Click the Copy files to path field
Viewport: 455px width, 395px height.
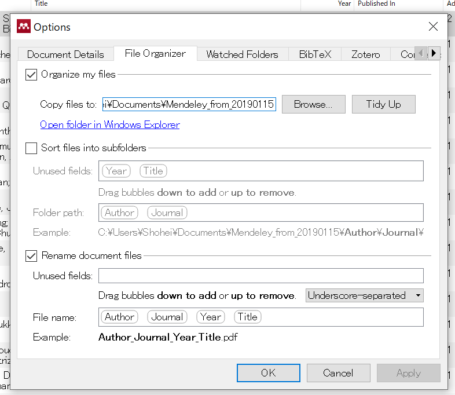189,104
